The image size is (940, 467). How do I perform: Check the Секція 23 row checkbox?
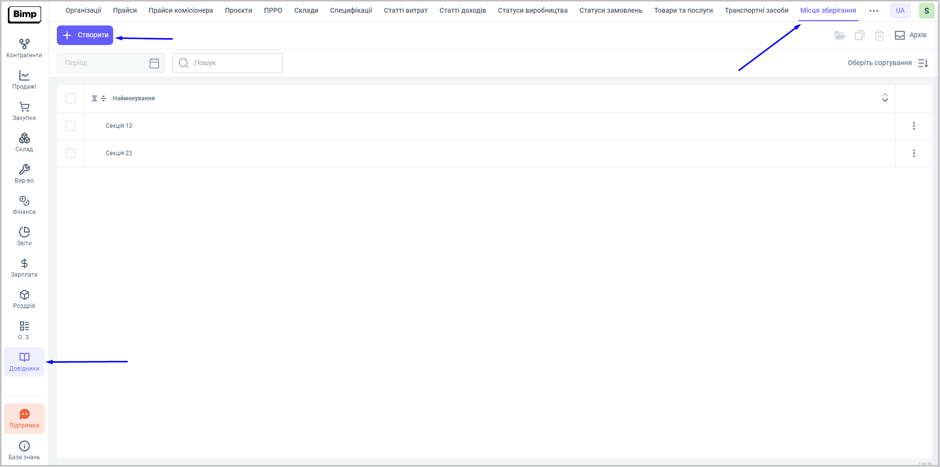pos(71,153)
